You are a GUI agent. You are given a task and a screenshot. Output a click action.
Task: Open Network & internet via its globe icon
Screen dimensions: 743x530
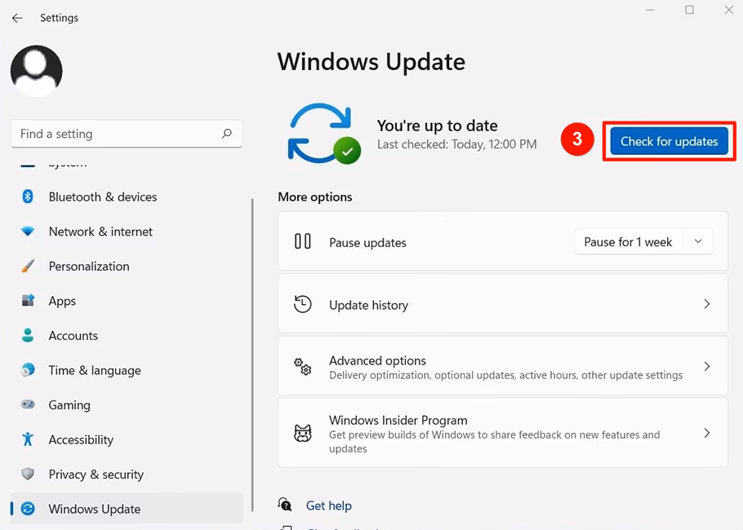pyautogui.click(x=27, y=232)
